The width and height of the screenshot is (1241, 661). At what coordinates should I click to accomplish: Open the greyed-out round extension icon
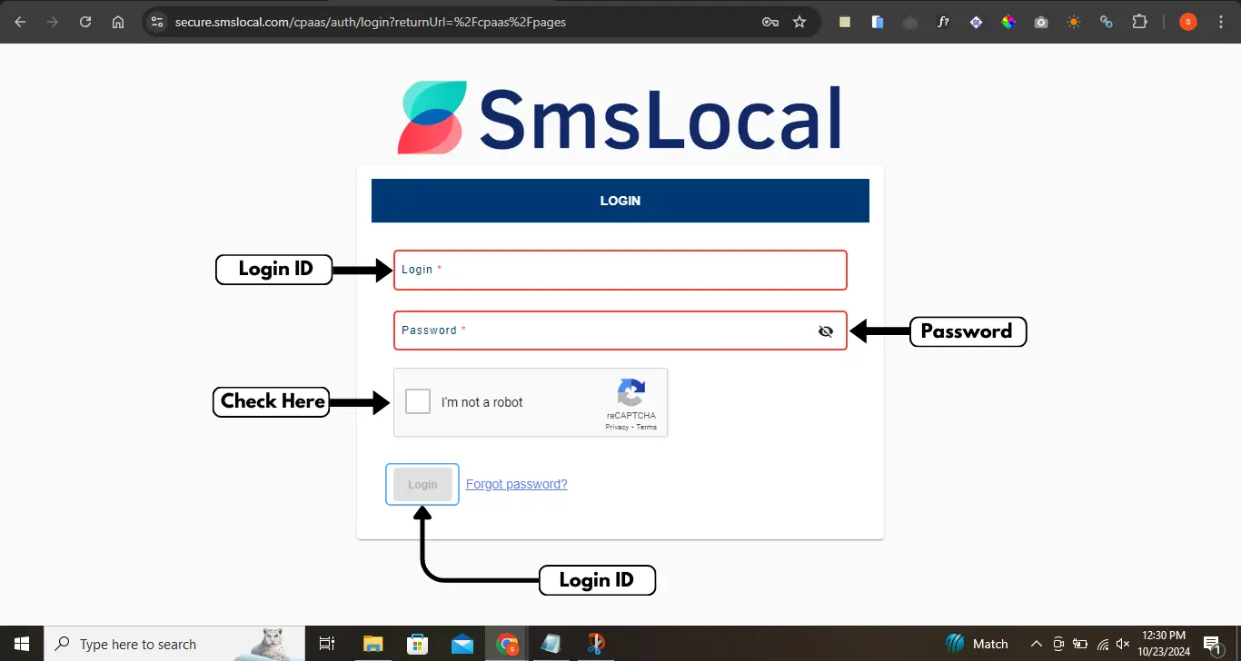tap(910, 22)
